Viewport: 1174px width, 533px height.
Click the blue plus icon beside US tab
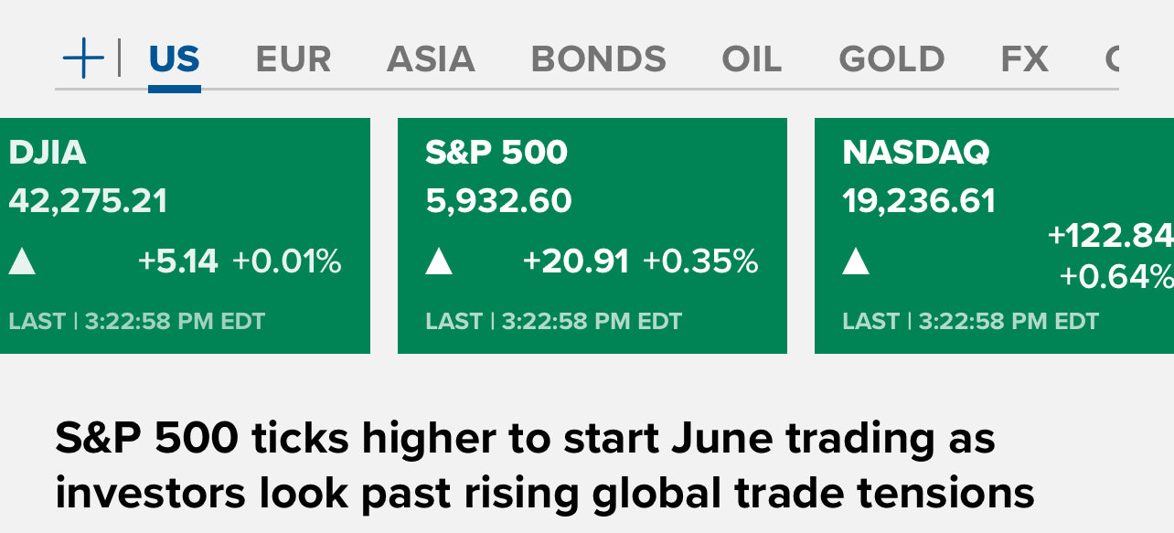pos(83,60)
